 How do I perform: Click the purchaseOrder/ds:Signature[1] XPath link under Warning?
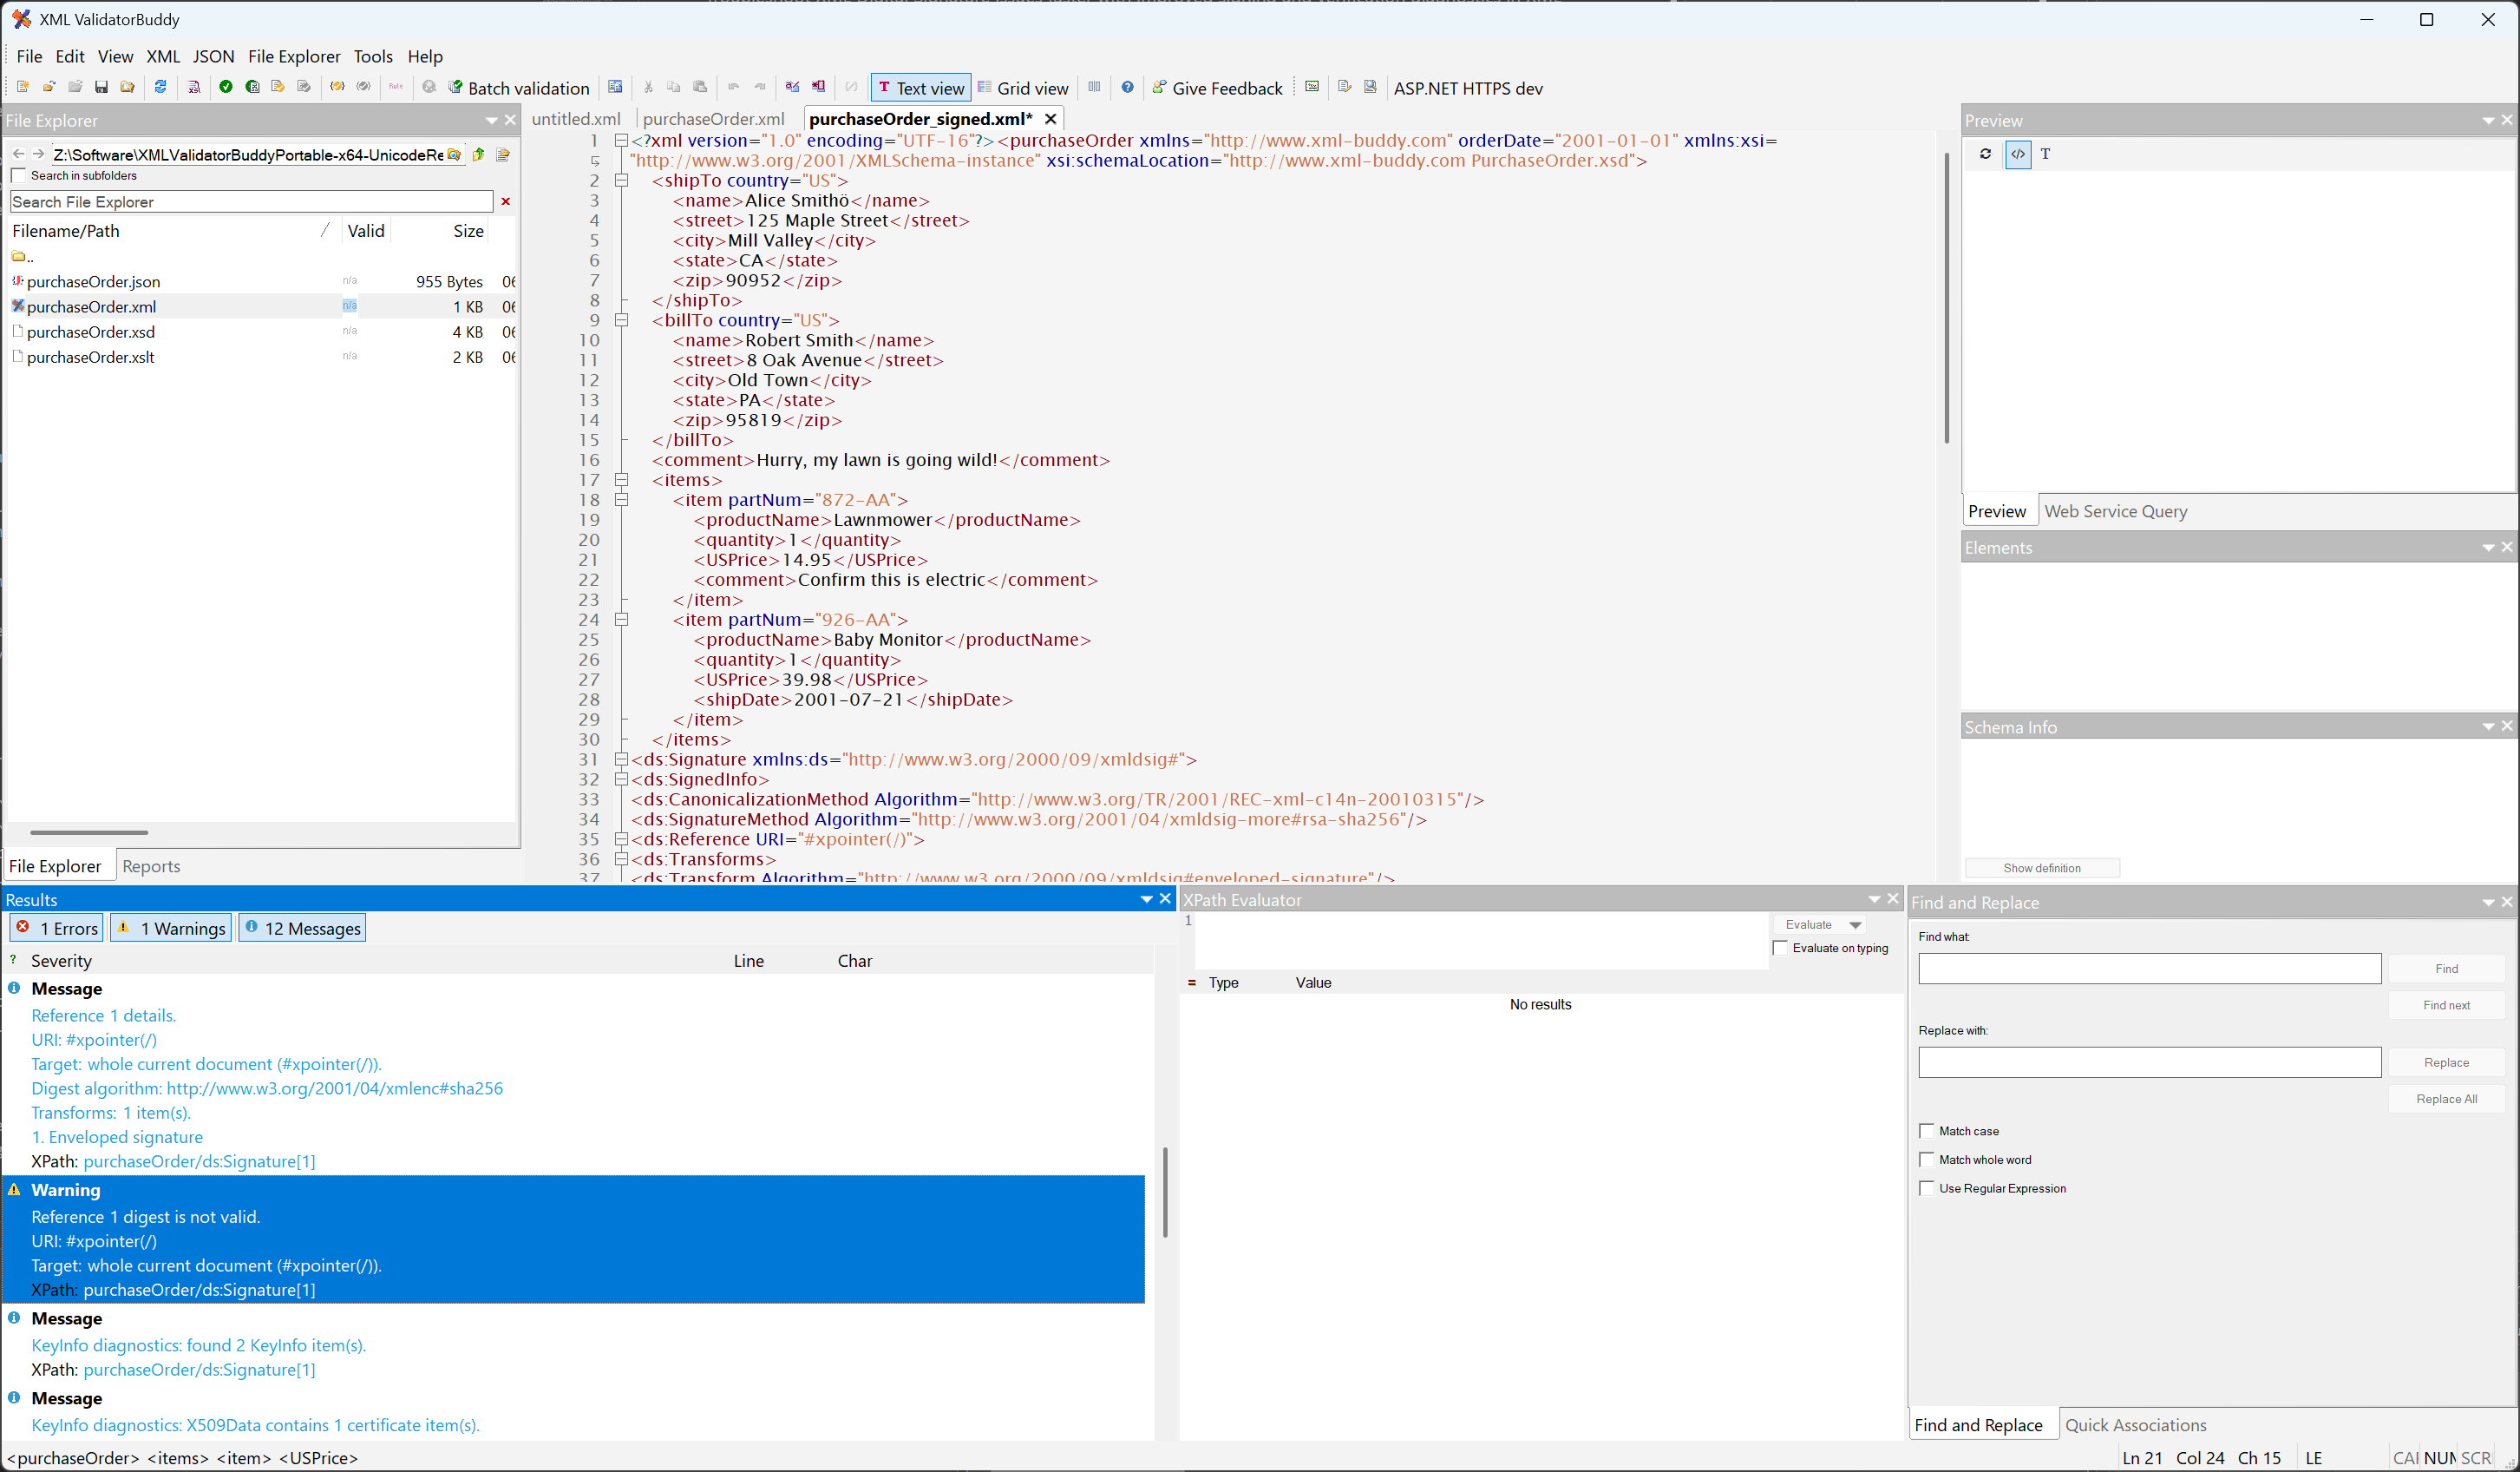coord(199,1290)
